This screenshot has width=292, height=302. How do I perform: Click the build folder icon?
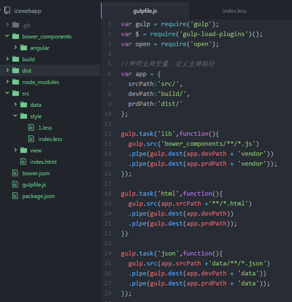pos(16,59)
